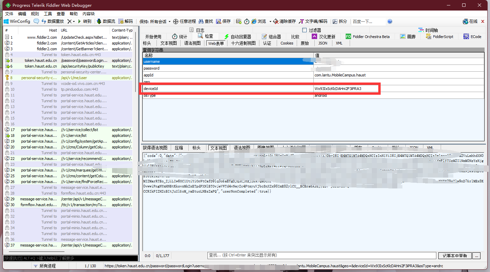The height and width of the screenshot is (272, 490).
Task: Click the 任意进程 target icon
Action: [x=176, y=21]
